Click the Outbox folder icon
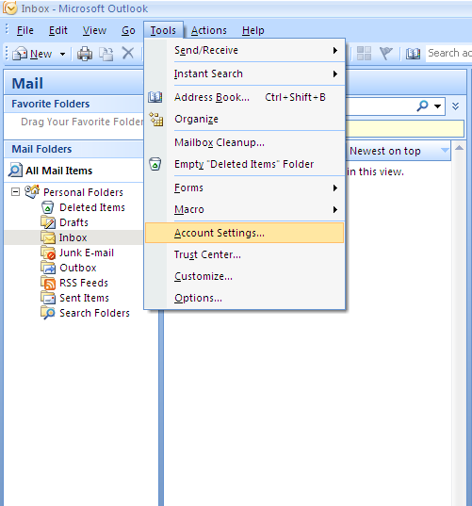The height and width of the screenshot is (506, 472). tap(48, 268)
